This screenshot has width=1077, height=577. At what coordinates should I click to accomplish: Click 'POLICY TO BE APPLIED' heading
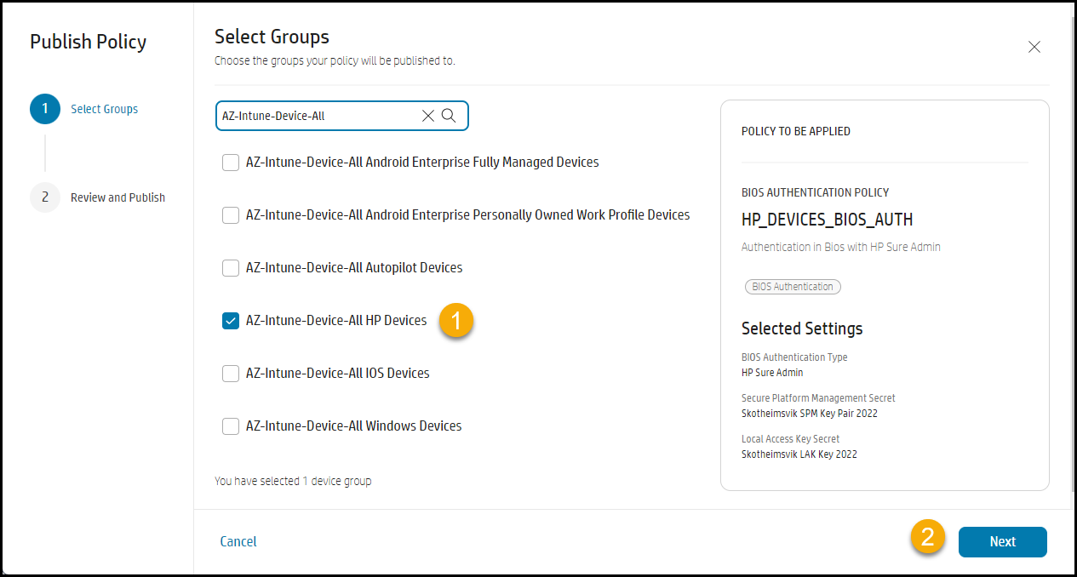(x=796, y=131)
